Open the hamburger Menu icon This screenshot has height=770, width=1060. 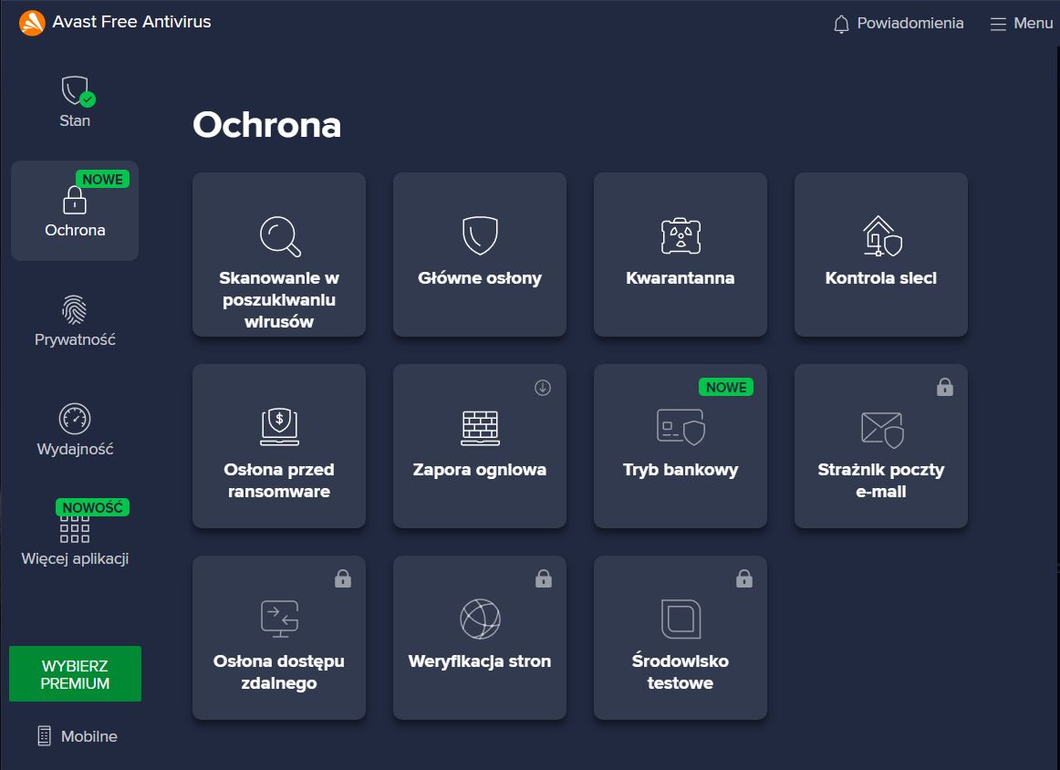[998, 25]
